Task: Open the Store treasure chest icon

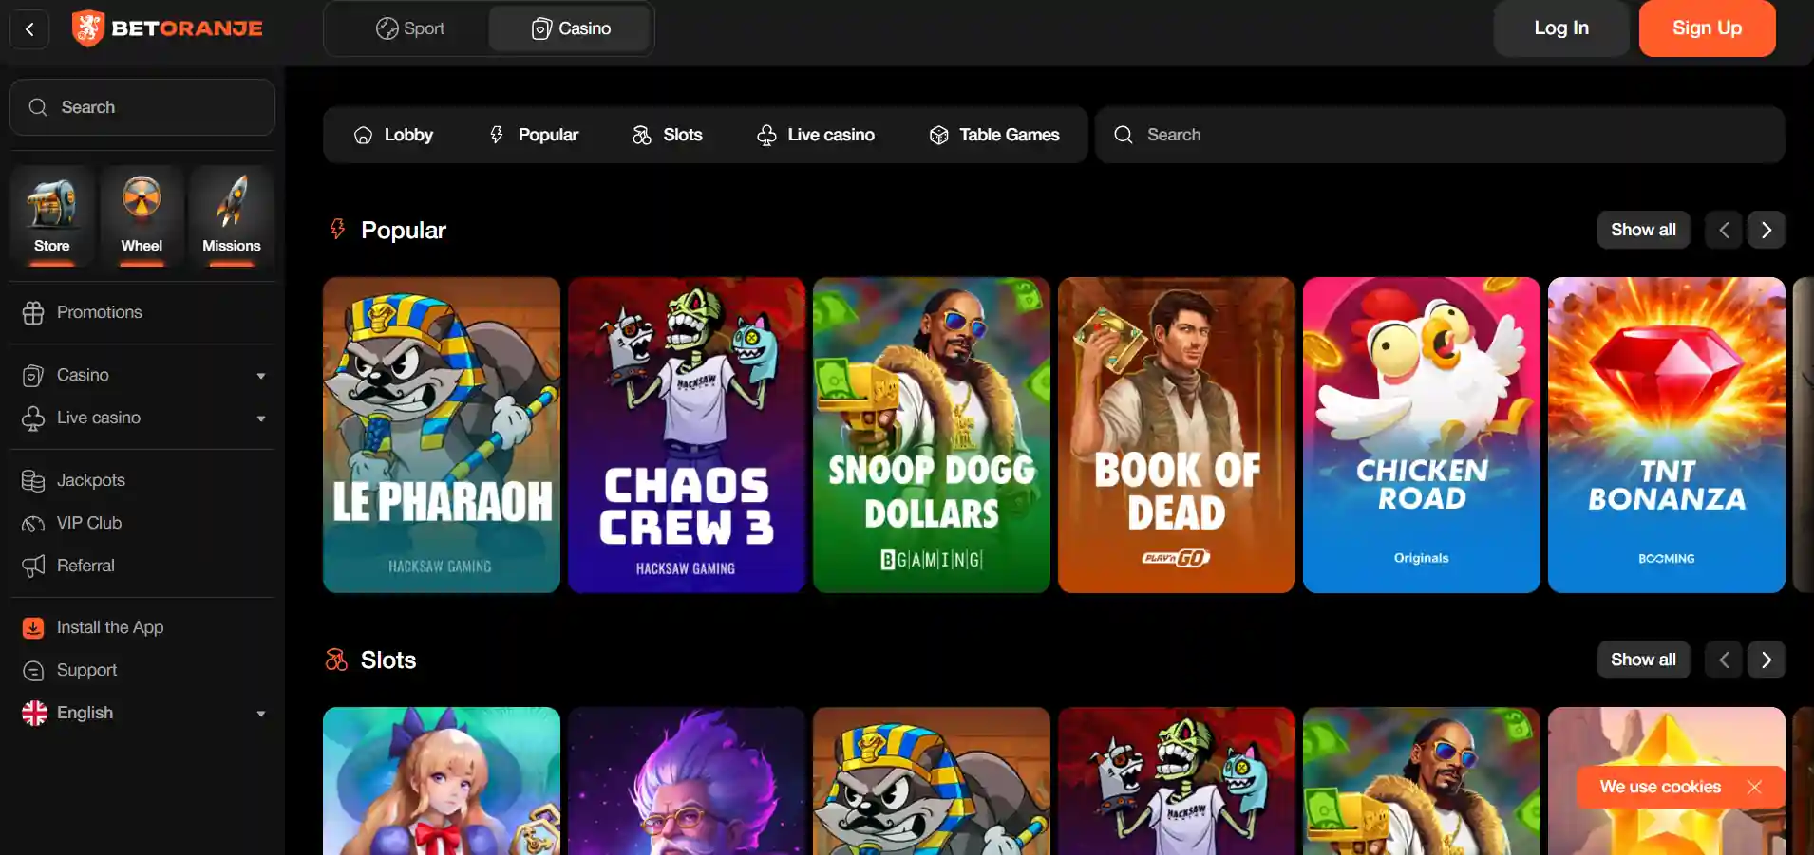Action: click(52, 215)
